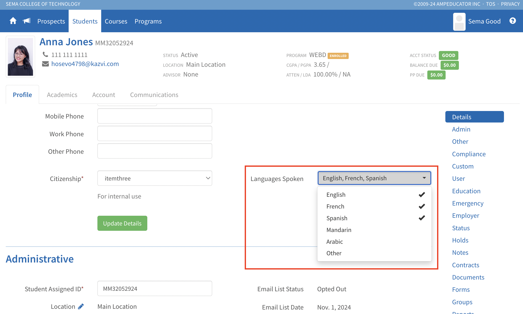This screenshot has width=523, height=314.
Task: Collapse the Languages Spoken dropdown
Action: point(374,178)
